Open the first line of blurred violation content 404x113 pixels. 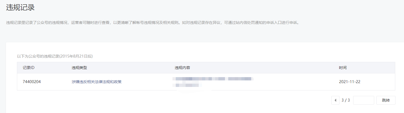[213, 79]
